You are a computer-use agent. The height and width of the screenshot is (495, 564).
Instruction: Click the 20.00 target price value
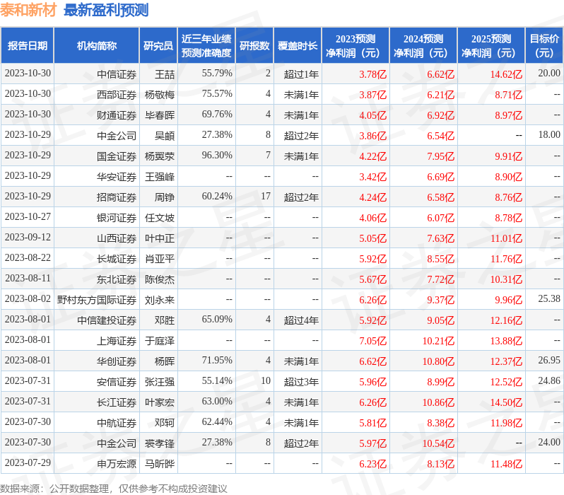tap(549, 74)
